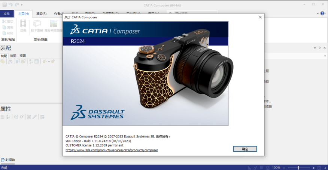This screenshot has width=328, height=170.
Task: Click the refresh arrows icon in 属性 toolbar
Action: [x=22, y=117]
